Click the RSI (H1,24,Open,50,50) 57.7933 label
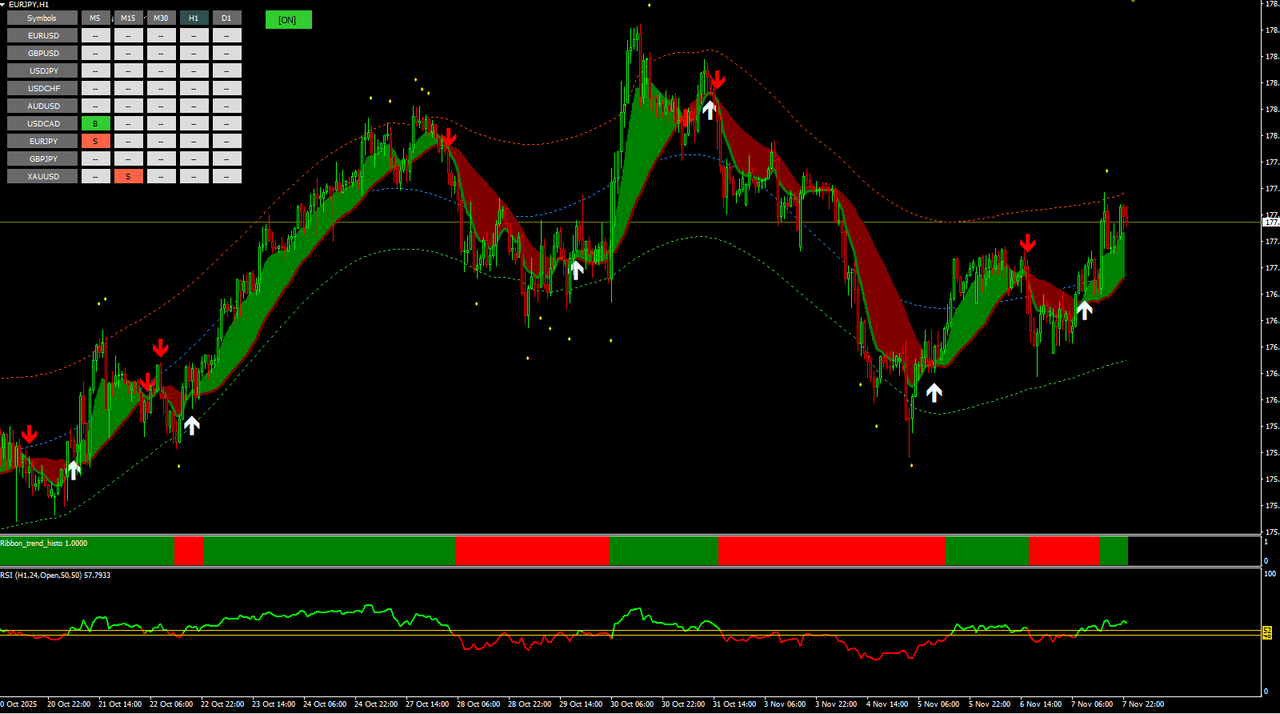The height and width of the screenshot is (714, 1280). click(55, 576)
